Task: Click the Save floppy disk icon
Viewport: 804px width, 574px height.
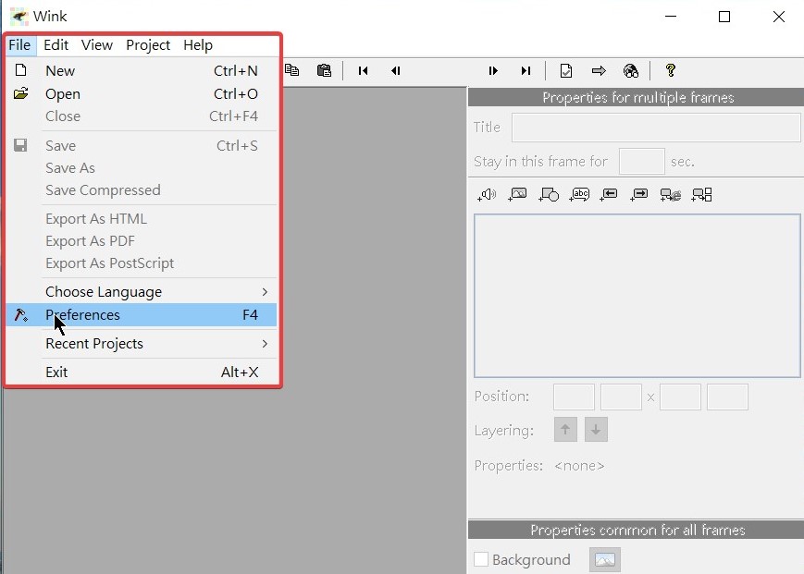Action: 20,145
